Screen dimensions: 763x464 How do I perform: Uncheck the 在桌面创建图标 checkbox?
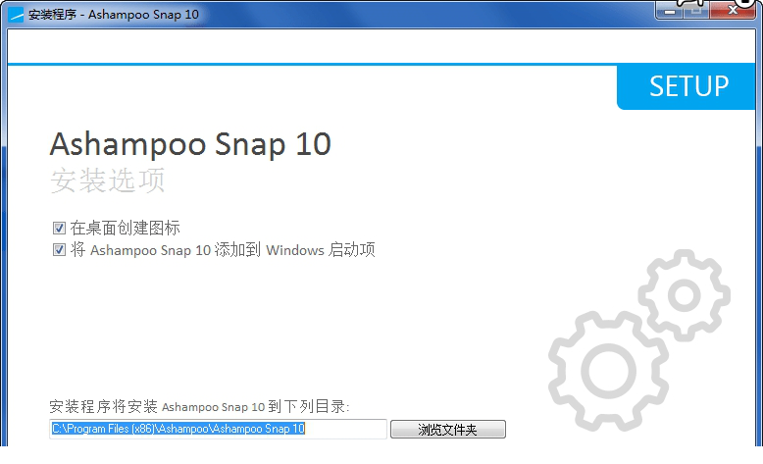(59, 228)
